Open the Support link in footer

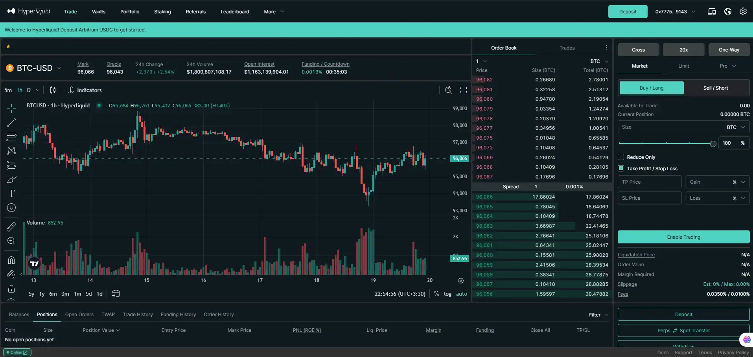pos(683,353)
